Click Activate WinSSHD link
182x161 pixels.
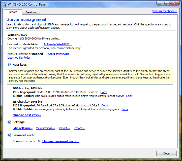point(57,44)
